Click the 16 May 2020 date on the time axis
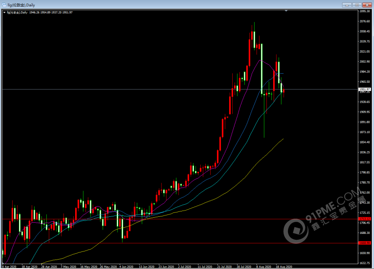374x269 pixels. point(89,267)
